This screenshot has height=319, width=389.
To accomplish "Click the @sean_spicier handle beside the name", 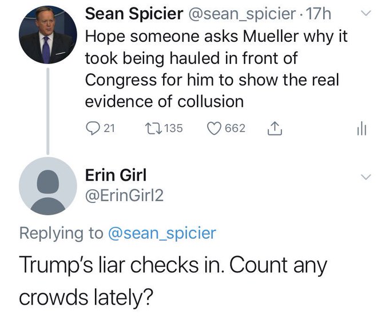I will coord(242,14).
